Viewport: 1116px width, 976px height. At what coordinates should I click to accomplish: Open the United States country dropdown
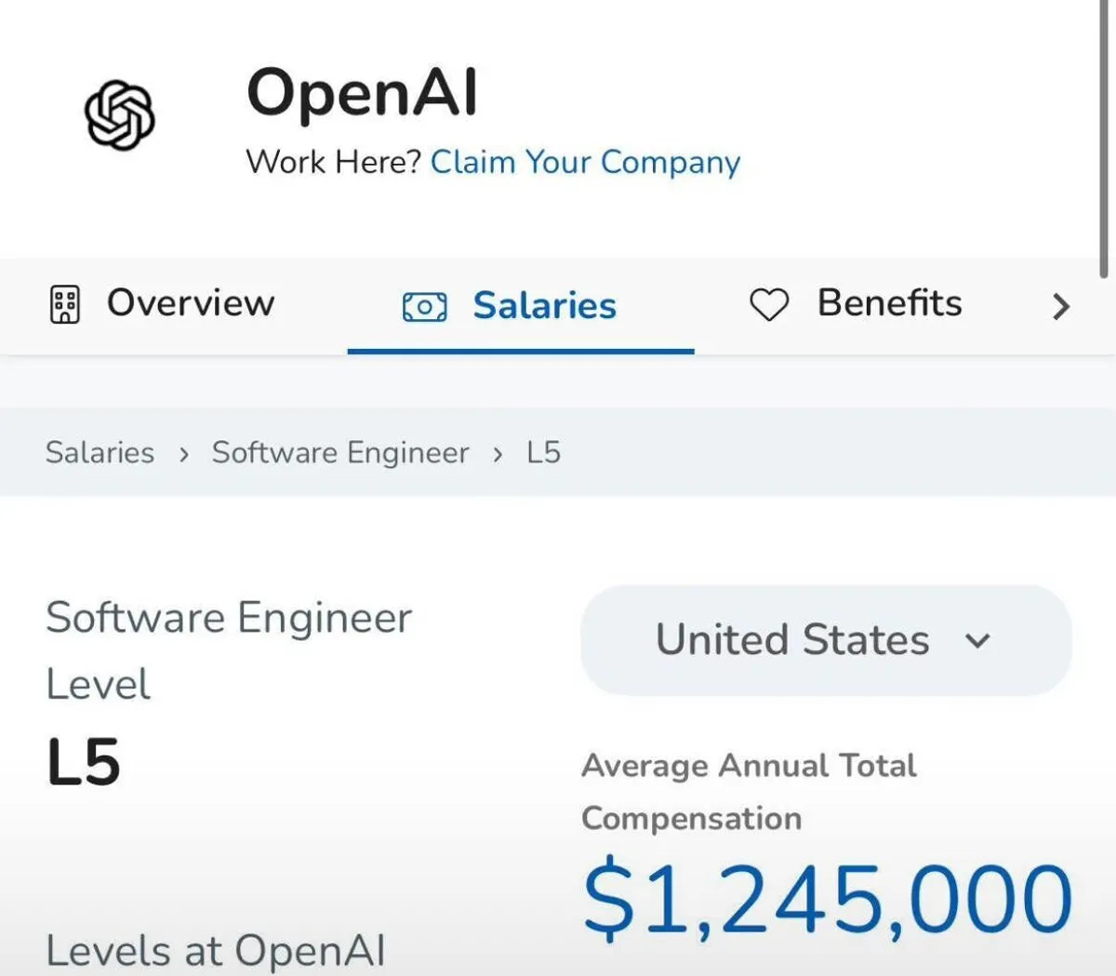pos(825,640)
